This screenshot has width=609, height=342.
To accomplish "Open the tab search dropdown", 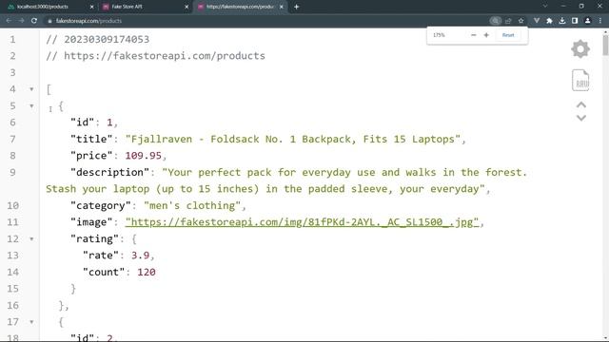I will tap(545, 7).
